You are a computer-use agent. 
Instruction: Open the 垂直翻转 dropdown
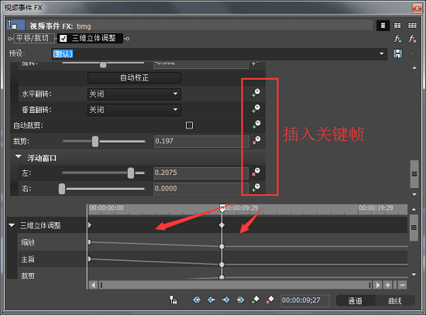[134, 110]
